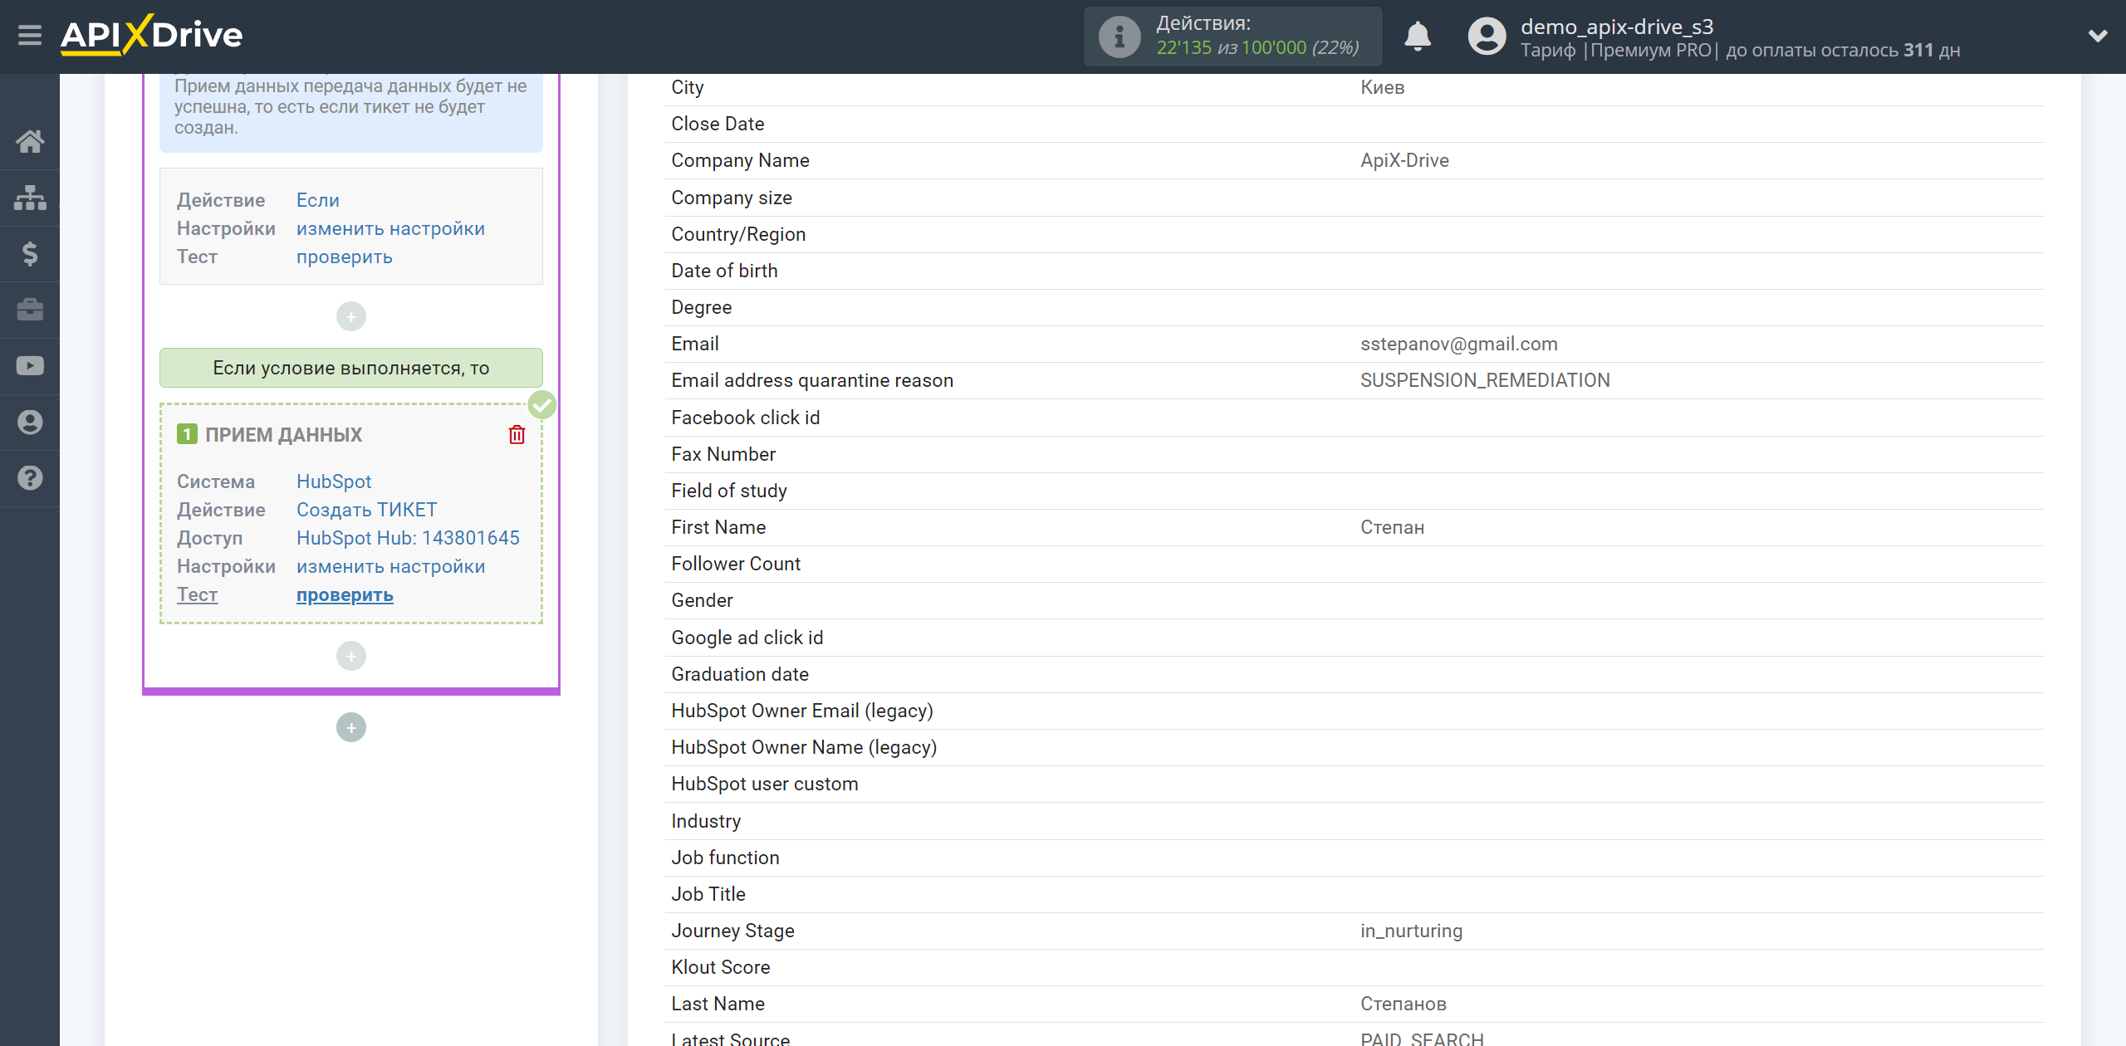Click the Graduation date label
Viewport: 2126px width, 1046px height.
coord(739,674)
